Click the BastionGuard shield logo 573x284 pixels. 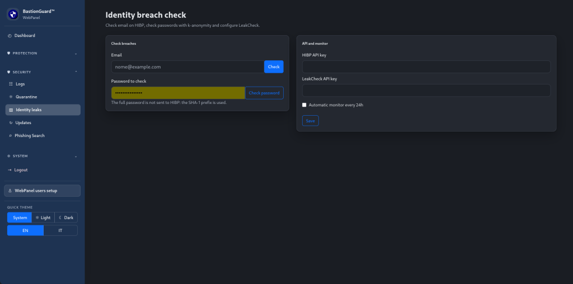[13, 14]
